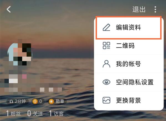
Task: Tap the gold coin 0 badge
Action: [x=38, y=101]
